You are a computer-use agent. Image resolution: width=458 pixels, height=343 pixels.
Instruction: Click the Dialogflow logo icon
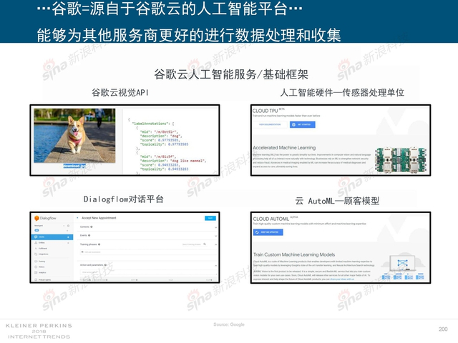click(36, 218)
